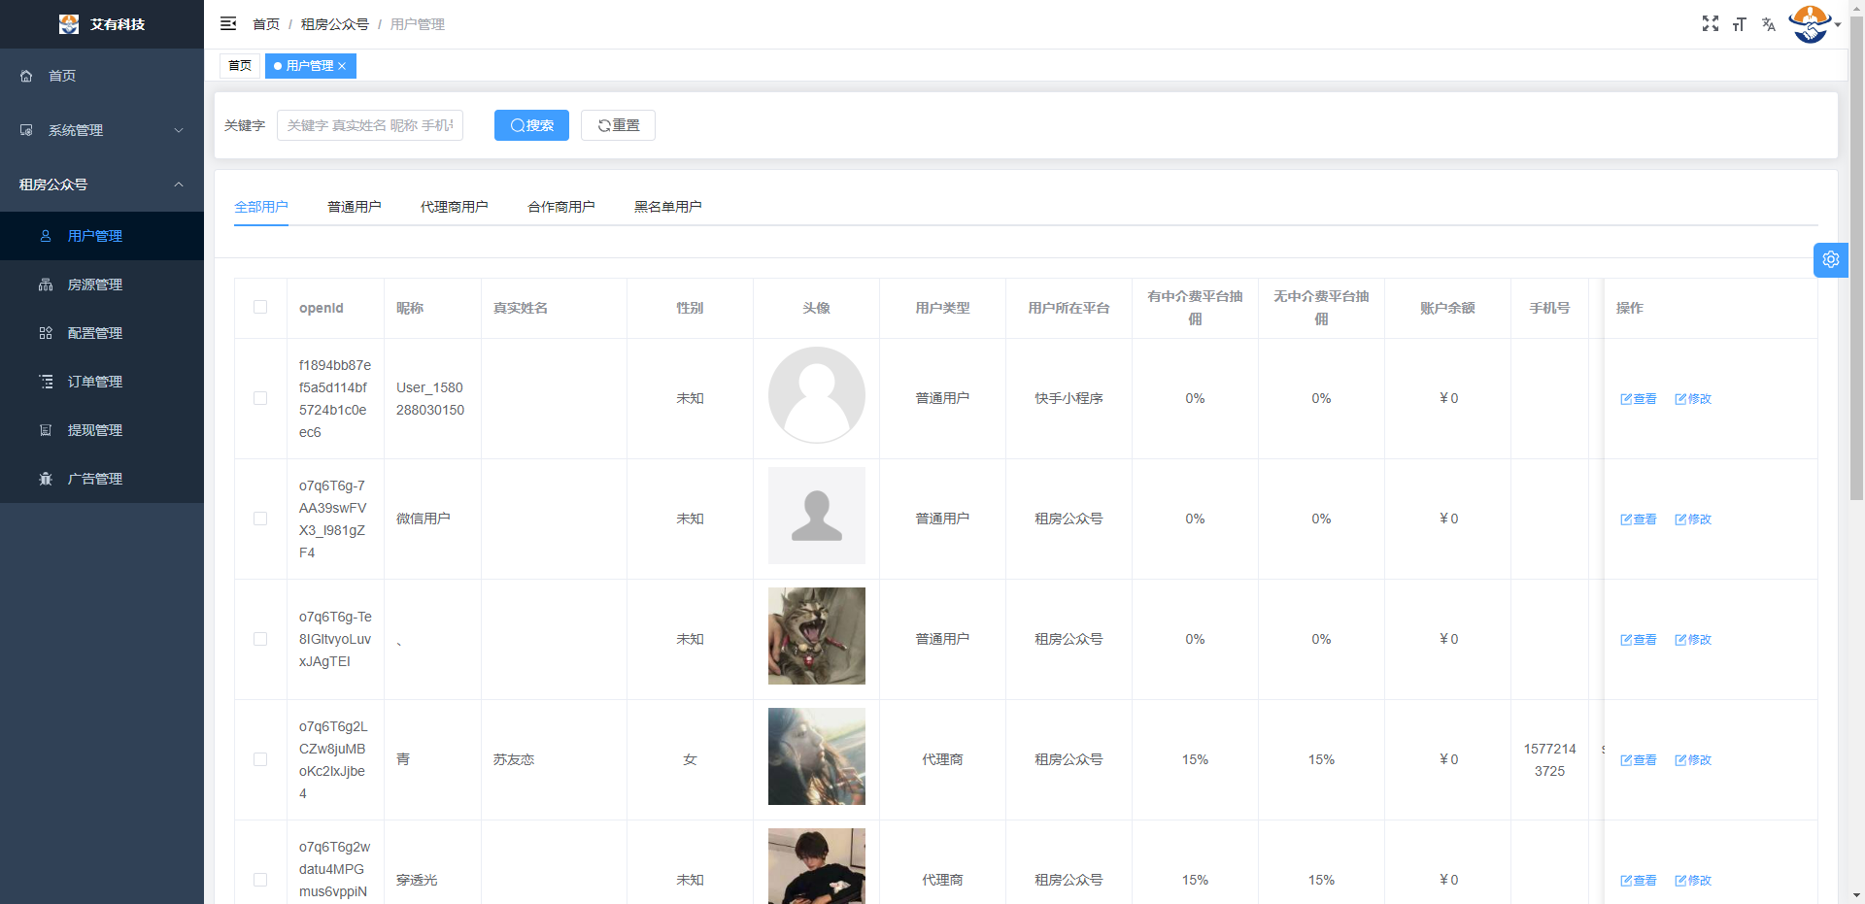Click phone number 15772143725 cell
The height and width of the screenshot is (904, 1865).
1549,760
